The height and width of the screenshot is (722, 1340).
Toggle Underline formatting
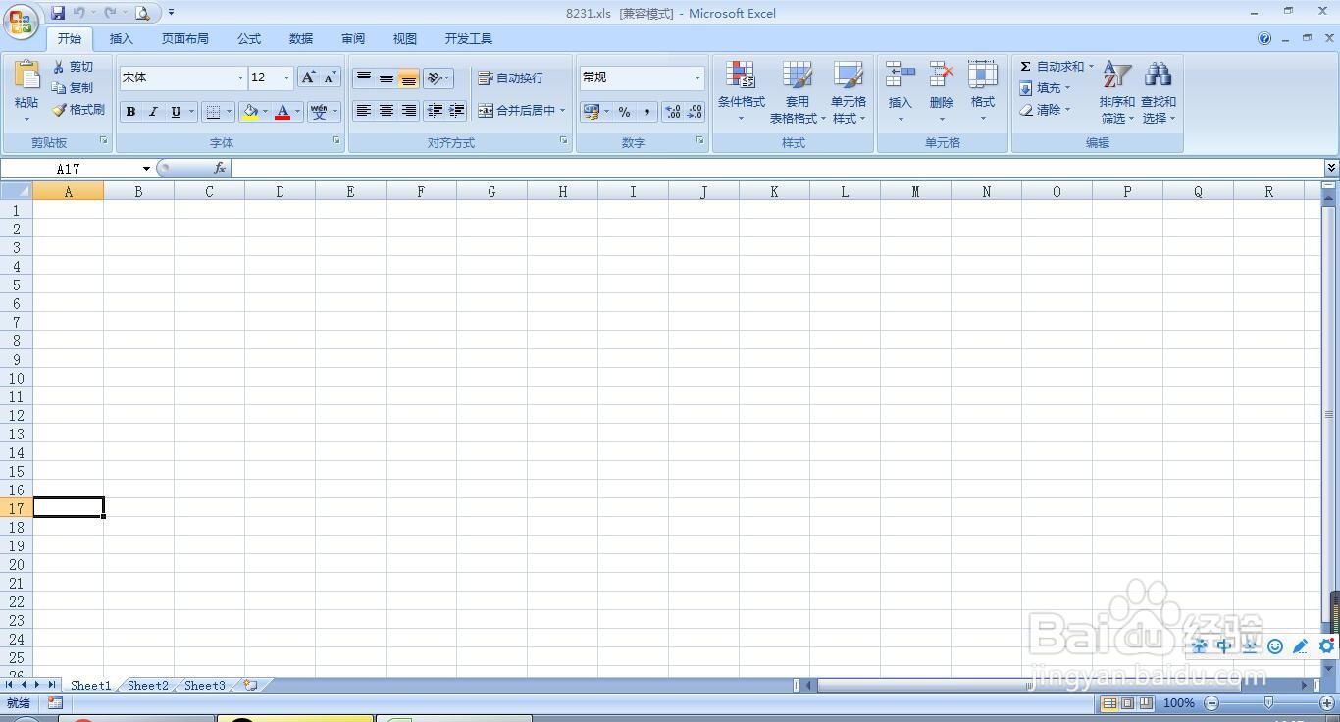point(176,112)
